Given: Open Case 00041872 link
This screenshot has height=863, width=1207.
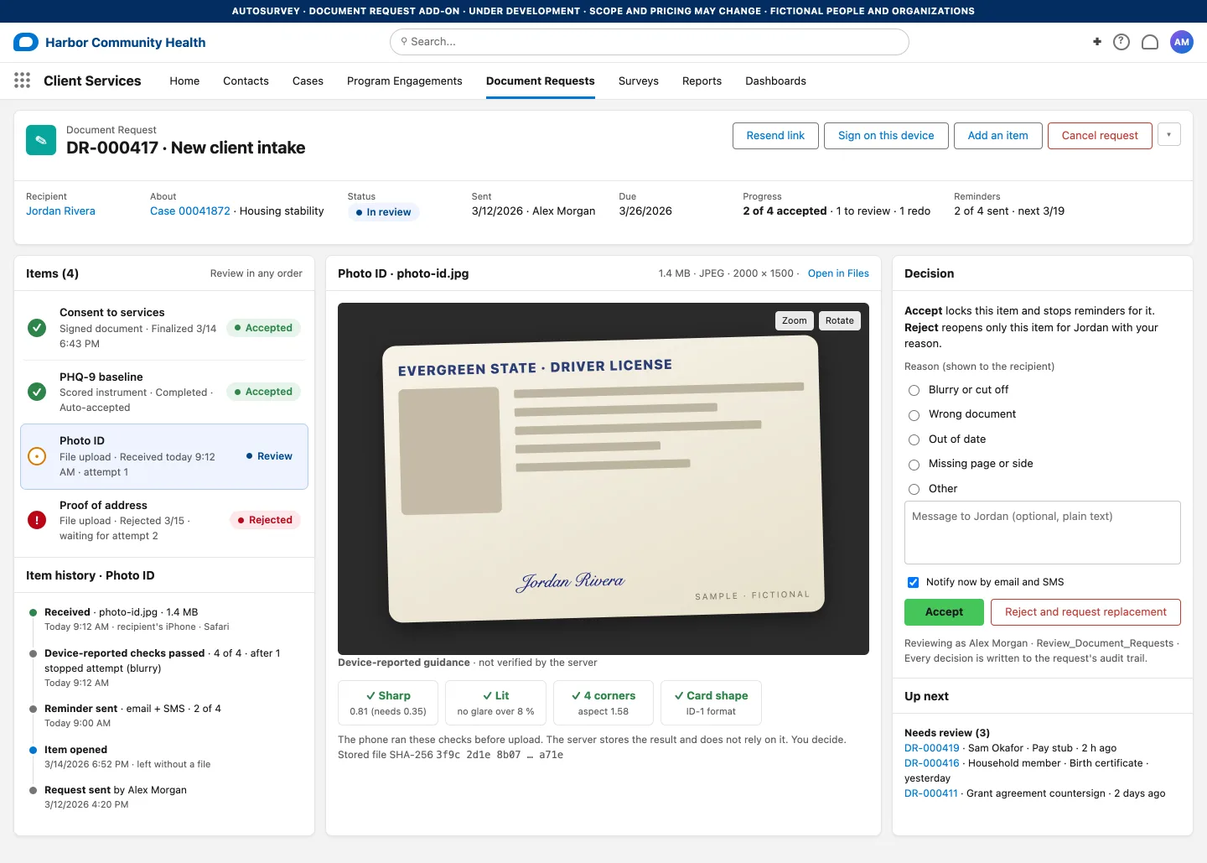Looking at the screenshot, I should point(190,211).
